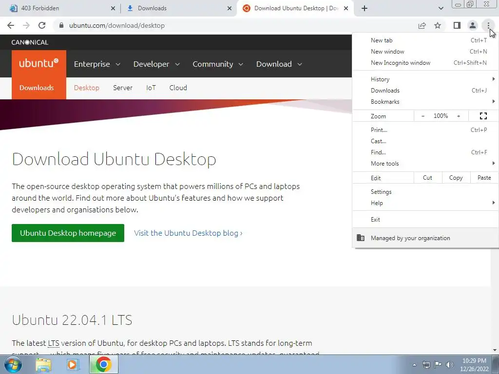
Task: Bookmark this page with the star icon
Action: point(438,25)
